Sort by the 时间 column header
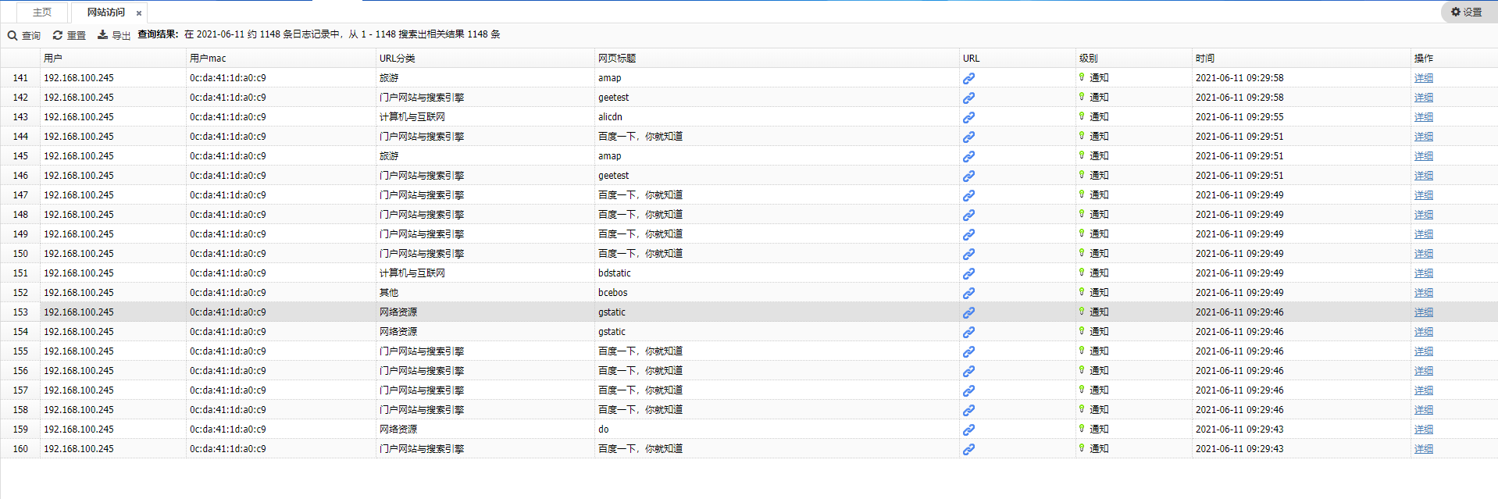1498x499 pixels. click(x=1204, y=59)
